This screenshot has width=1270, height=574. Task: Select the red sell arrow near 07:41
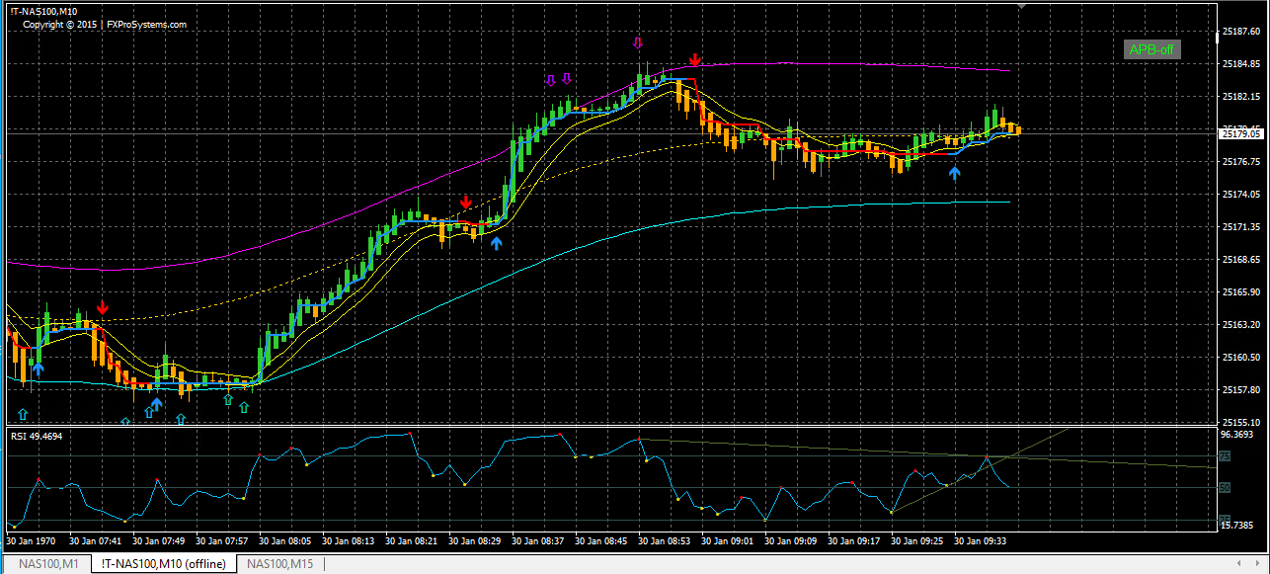tap(102, 308)
